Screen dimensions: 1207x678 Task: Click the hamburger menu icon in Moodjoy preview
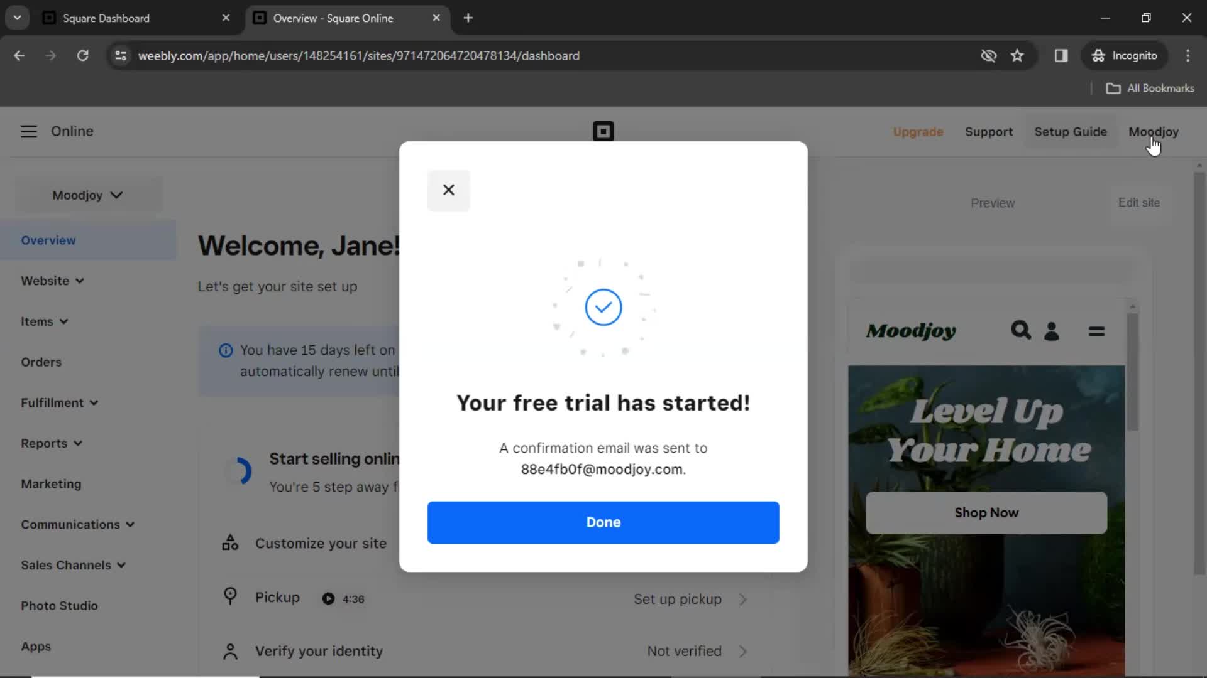coord(1097,330)
